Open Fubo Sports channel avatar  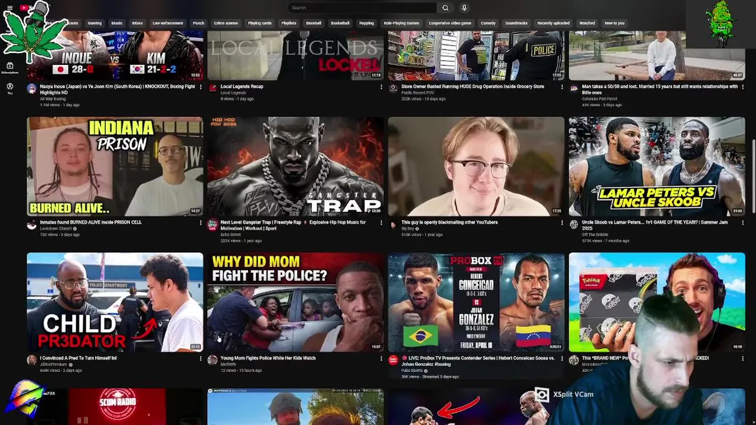[393, 360]
